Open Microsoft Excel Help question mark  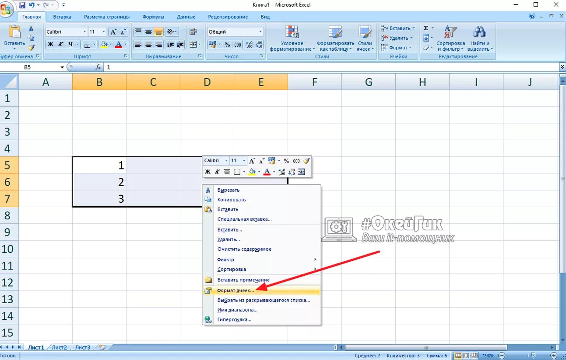(532, 16)
